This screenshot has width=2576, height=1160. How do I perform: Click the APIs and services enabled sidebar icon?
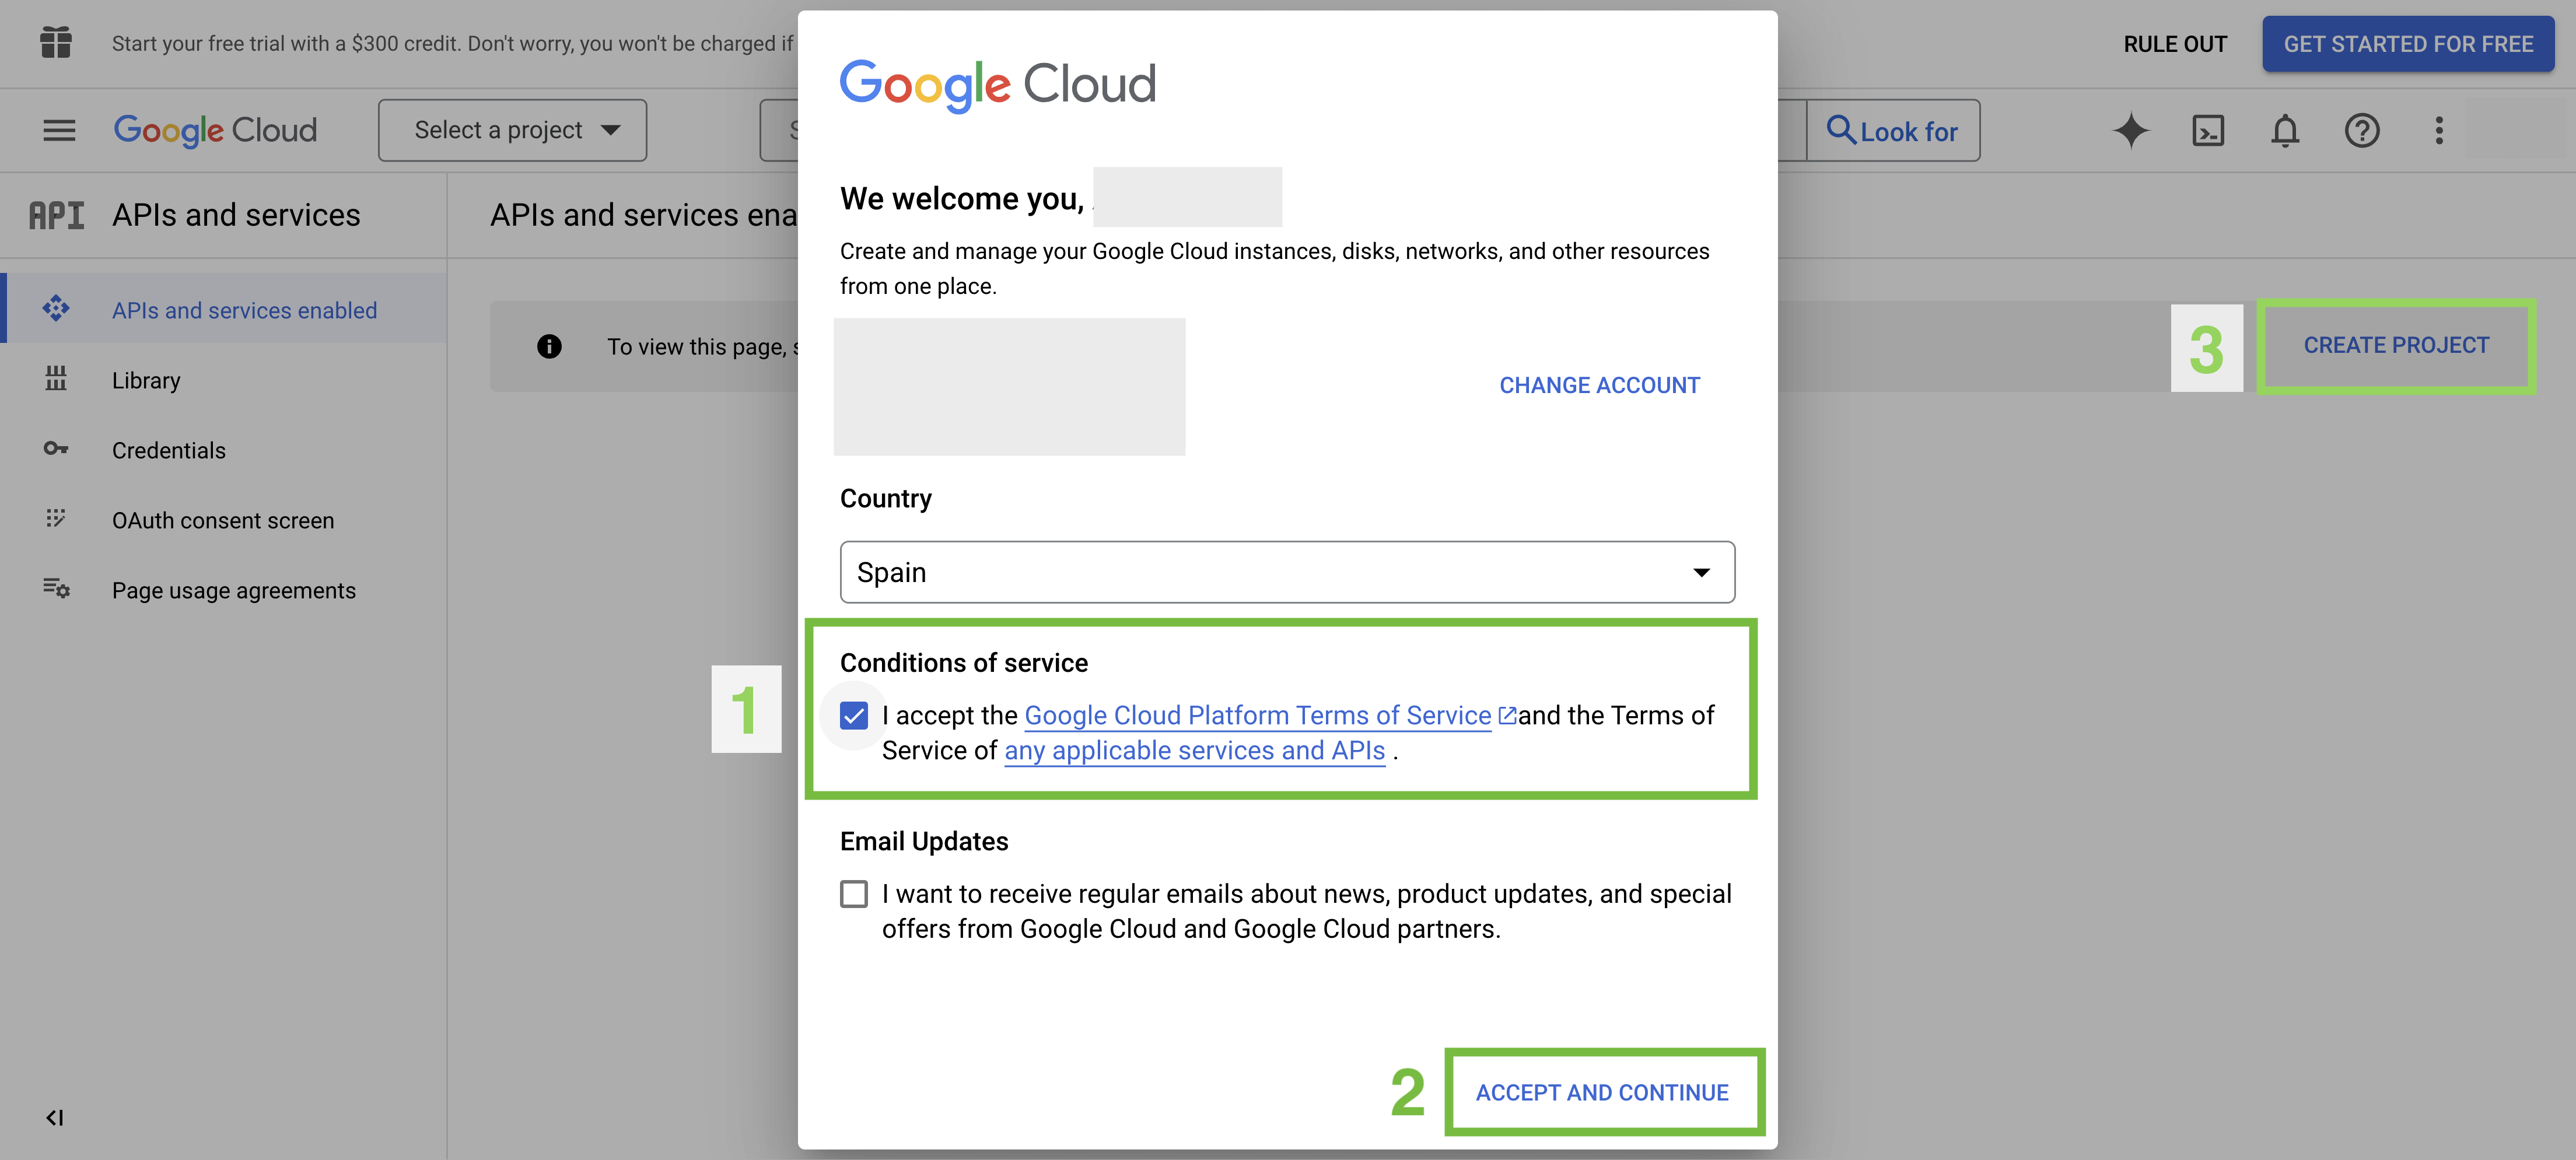(56, 309)
